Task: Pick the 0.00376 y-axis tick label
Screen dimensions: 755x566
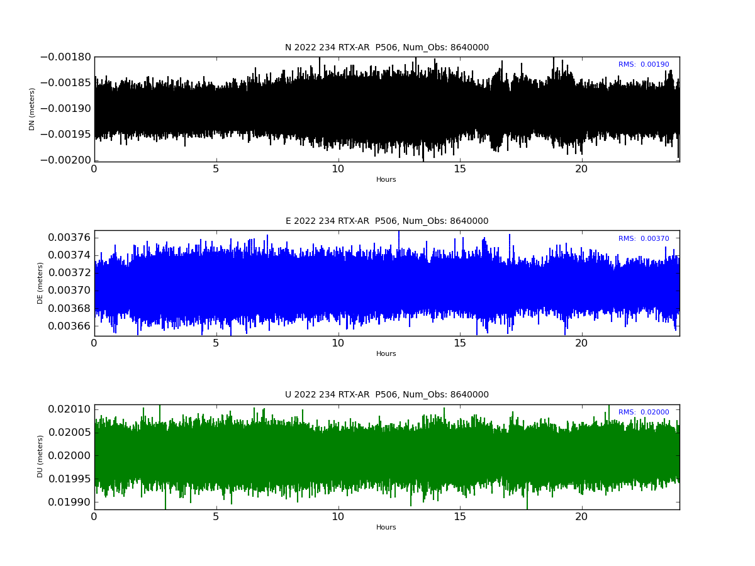Action: tap(69, 238)
